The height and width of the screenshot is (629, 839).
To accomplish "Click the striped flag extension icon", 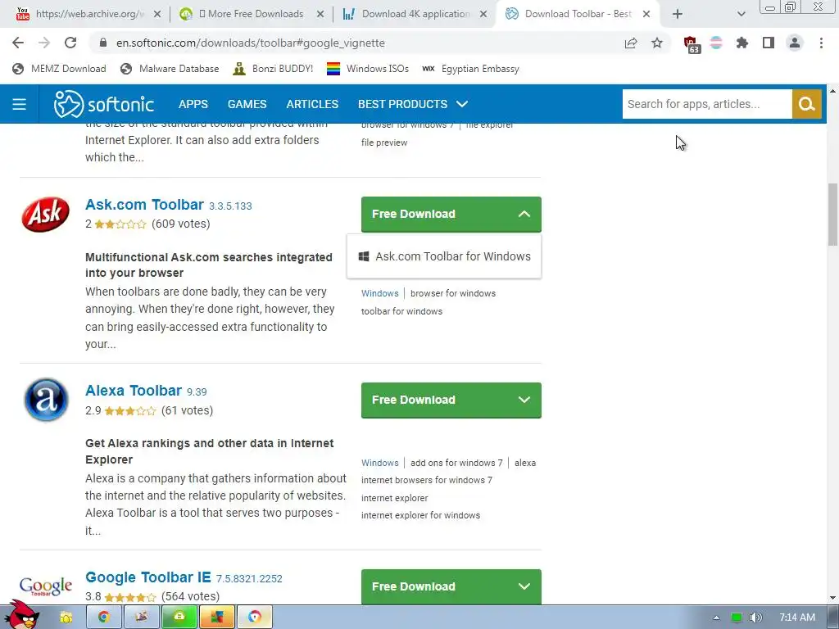I will pos(716,43).
